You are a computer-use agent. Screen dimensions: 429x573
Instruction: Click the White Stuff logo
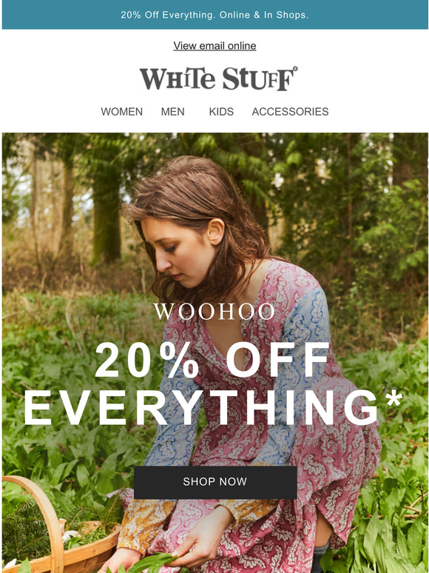coord(218,78)
